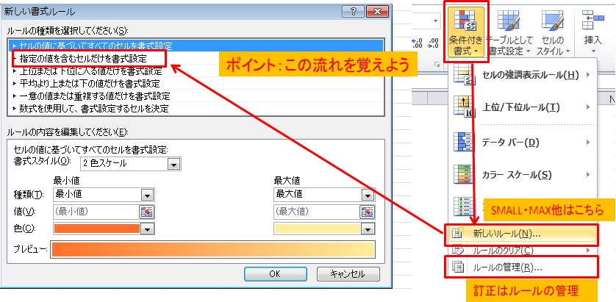Image resolution: width=616 pixels, height=302 pixels.
Task: Open the 最小値 種類 dropdown
Action: (x=104, y=195)
